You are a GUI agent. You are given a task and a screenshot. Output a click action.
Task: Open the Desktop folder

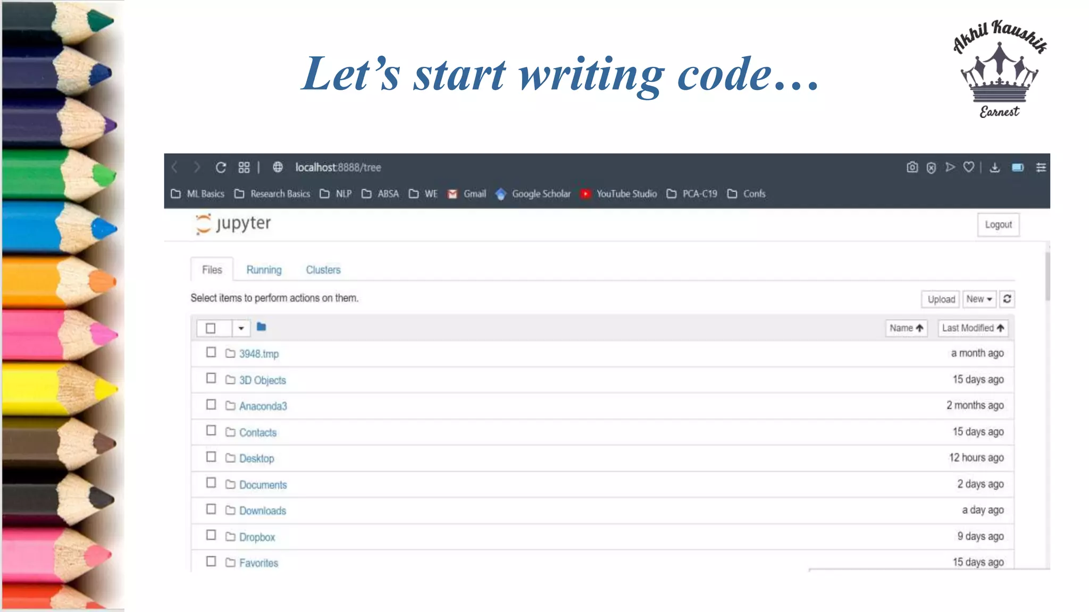(x=256, y=458)
